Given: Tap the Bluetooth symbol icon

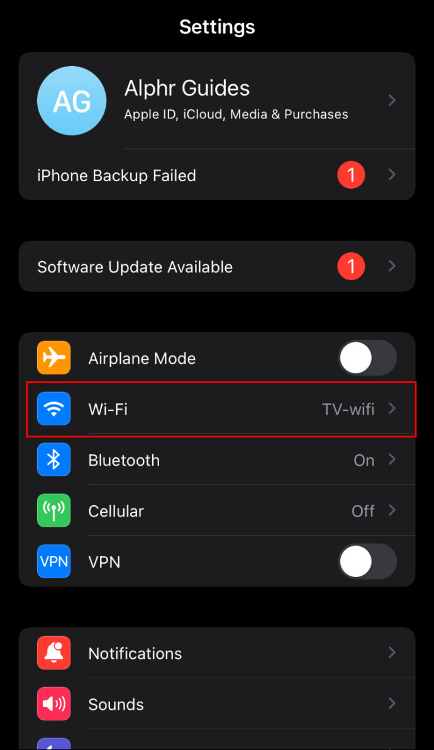Looking at the screenshot, I should [54, 459].
